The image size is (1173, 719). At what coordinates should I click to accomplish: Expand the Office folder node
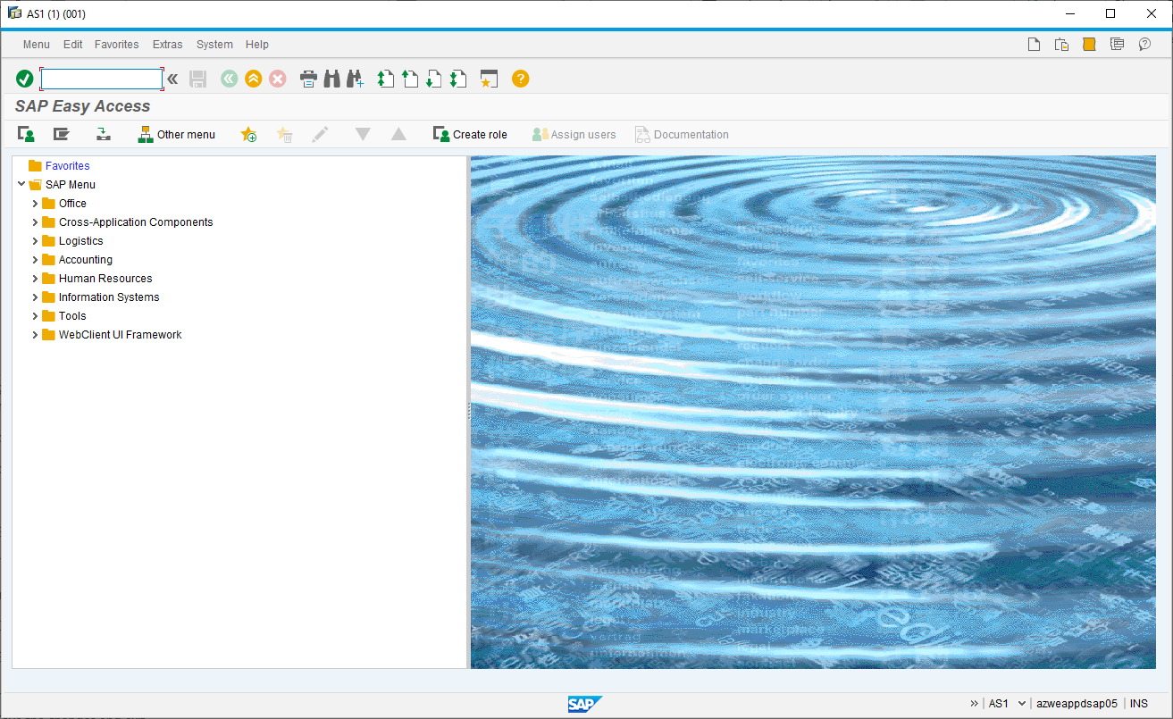point(35,204)
